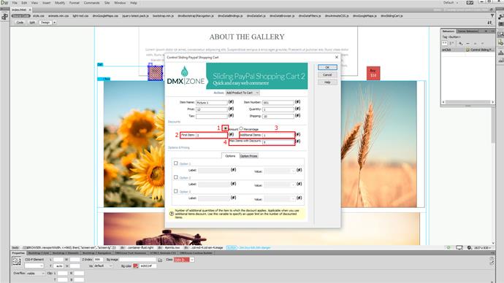504x283 pixels.
Task: Open the Commands menu
Action: coord(91,3)
